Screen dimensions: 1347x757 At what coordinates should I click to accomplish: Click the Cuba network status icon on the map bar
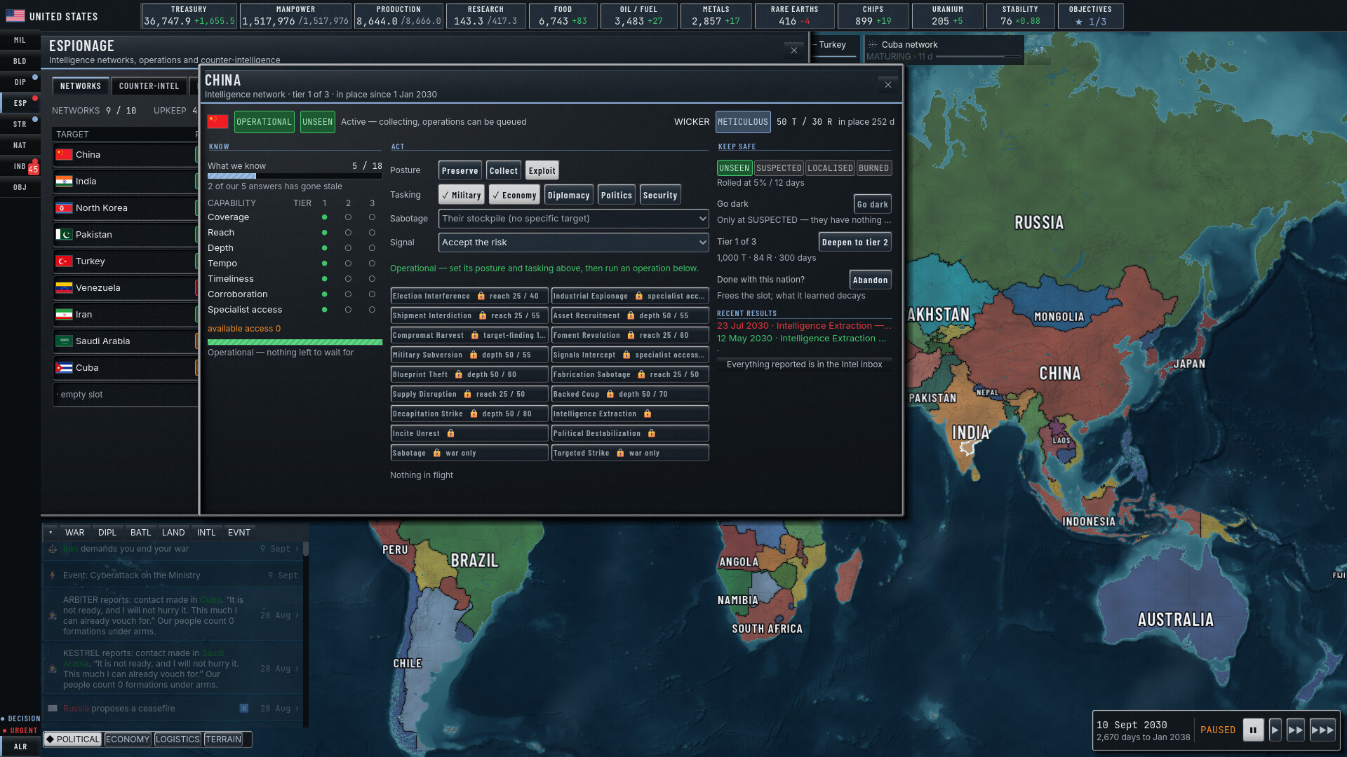(873, 44)
